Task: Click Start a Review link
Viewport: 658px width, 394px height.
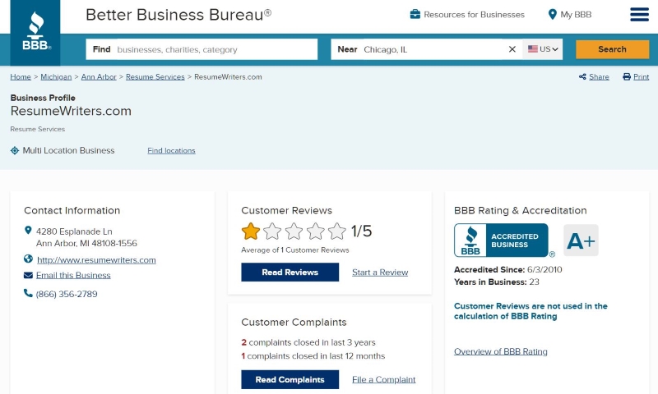Action: tap(380, 273)
